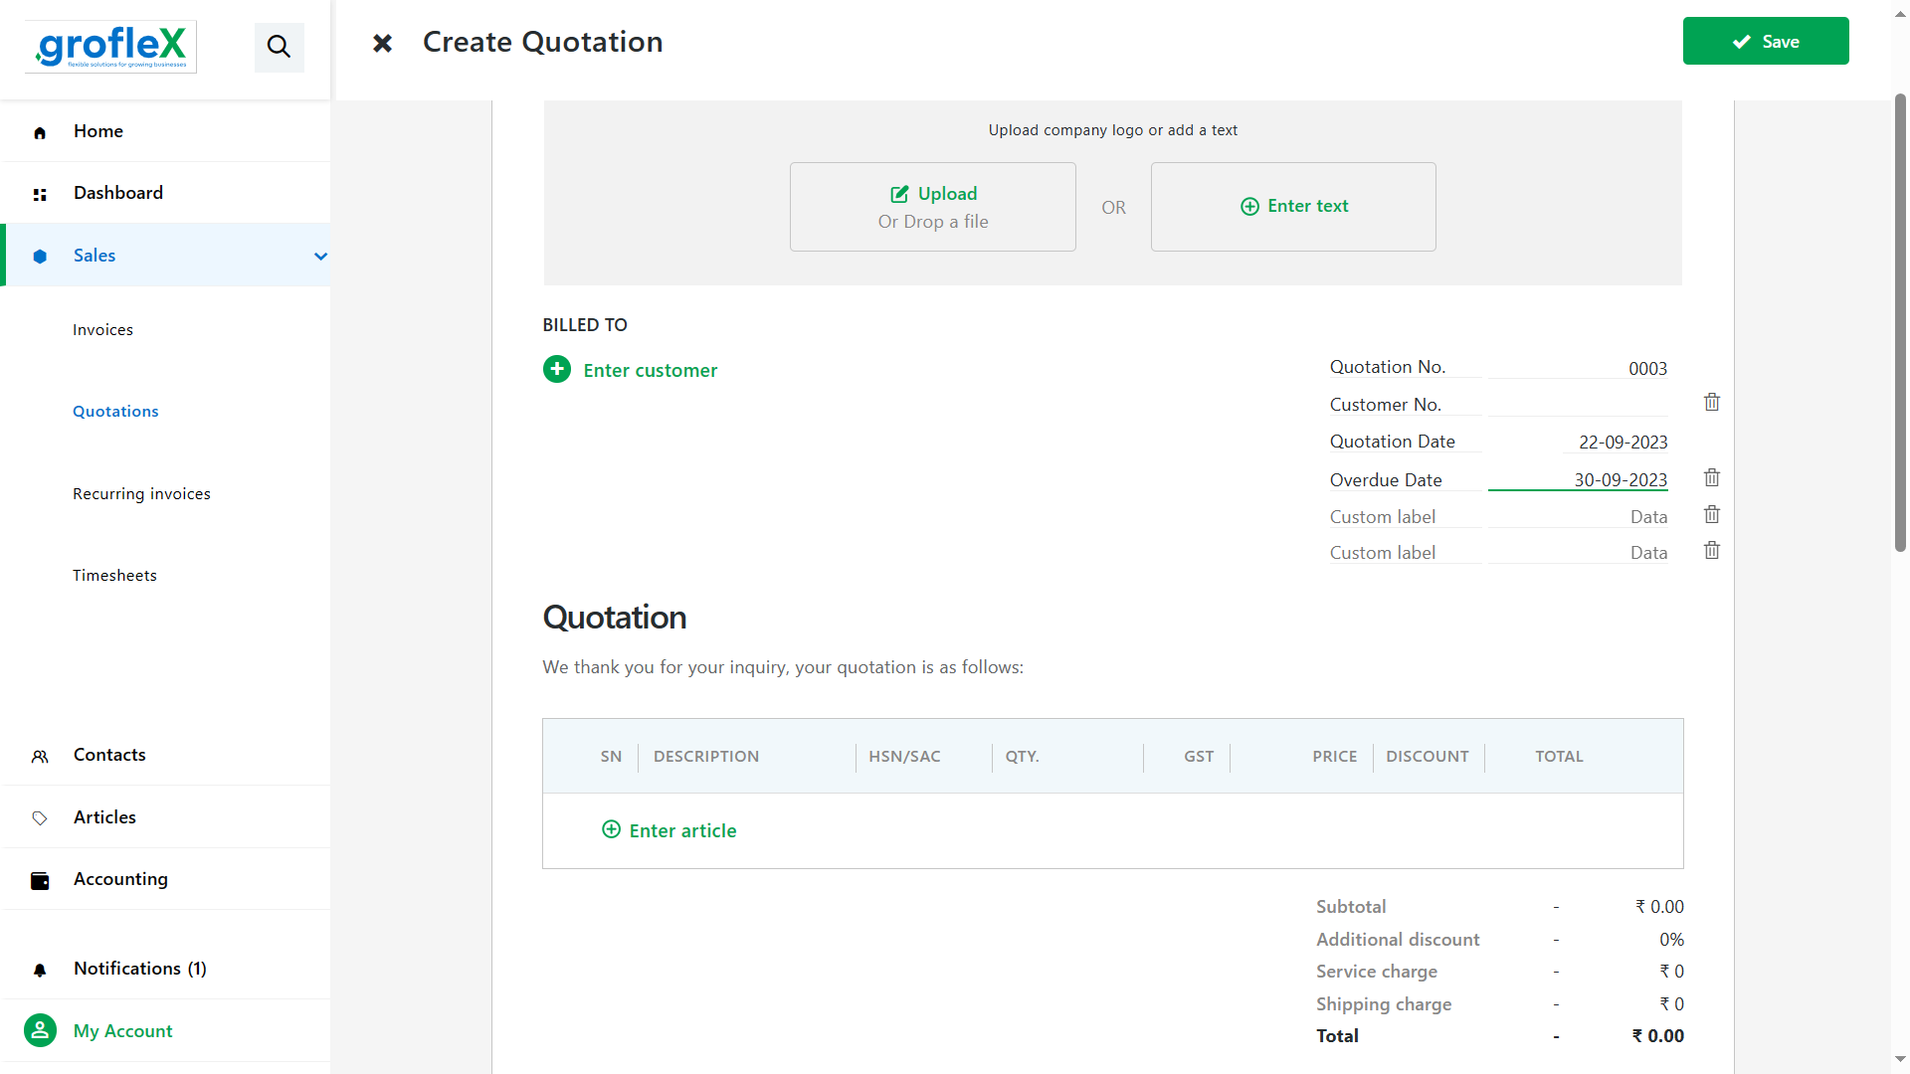This screenshot has height=1074, width=1910.
Task: Close the Create Quotation form
Action: pyautogui.click(x=382, y=43)
